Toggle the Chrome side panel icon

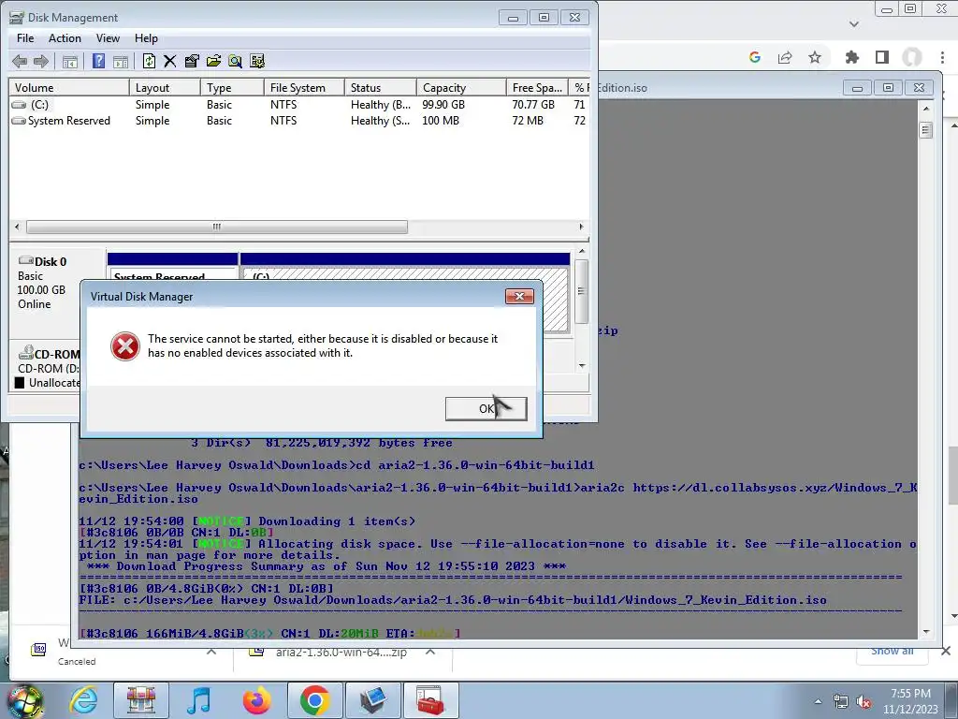pyautogui.click(x=881, y=57)
